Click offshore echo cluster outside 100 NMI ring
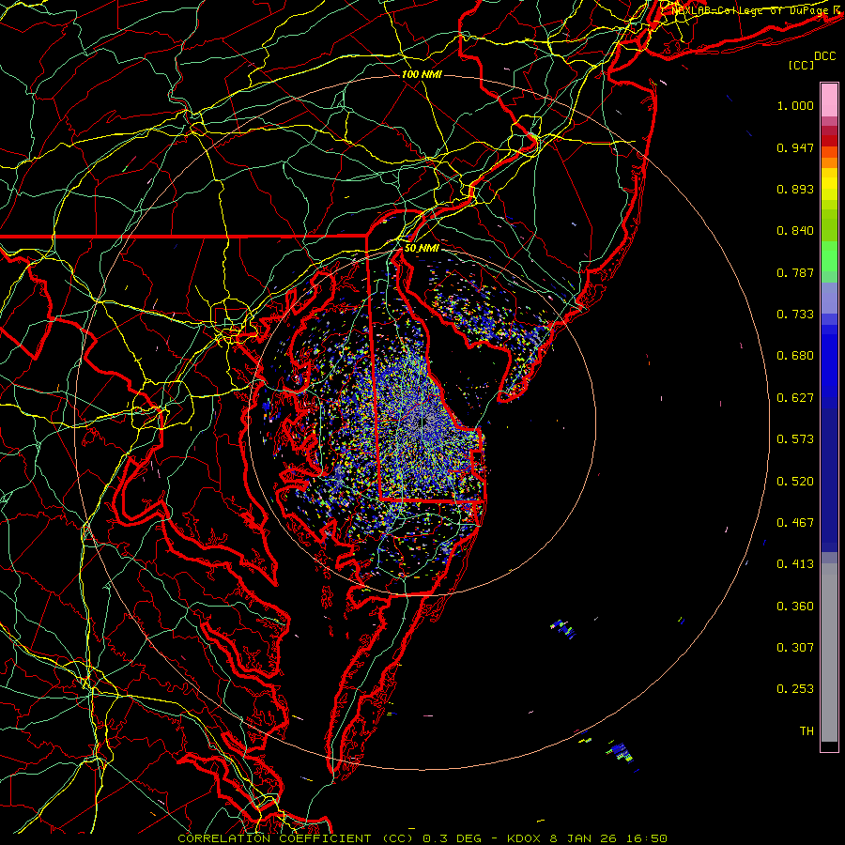 pyautogui.click(x=620, y=751)
